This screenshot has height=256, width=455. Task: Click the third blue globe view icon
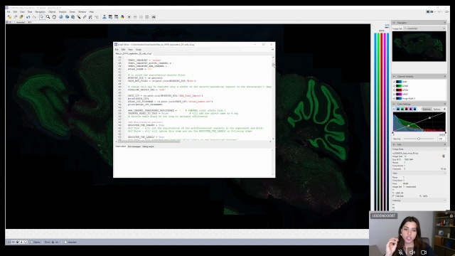(x=73, y=17)
